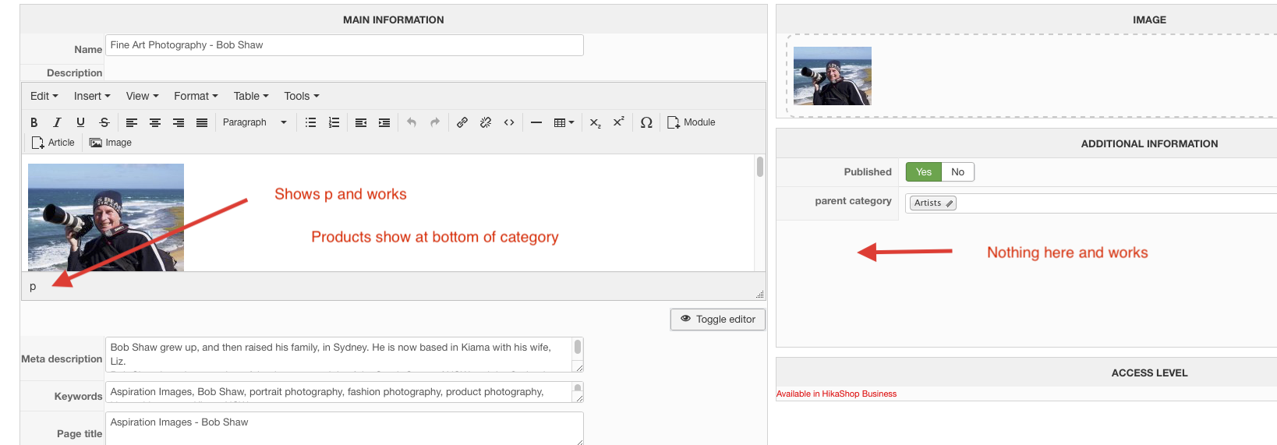Expand the table insert dropdown in the toolbar
The height and width of the screenshot is (445, 1277).
pyautogui.click(x=564, y=122)
